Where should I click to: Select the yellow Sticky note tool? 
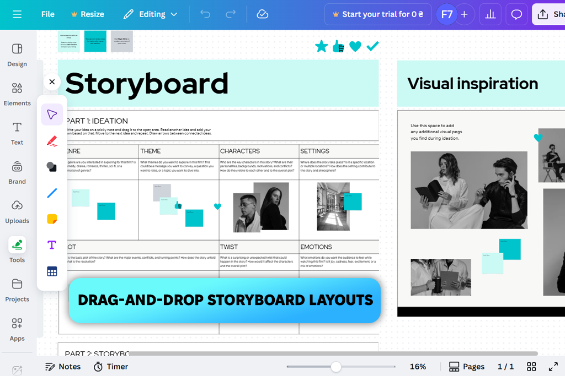[52, 219]
